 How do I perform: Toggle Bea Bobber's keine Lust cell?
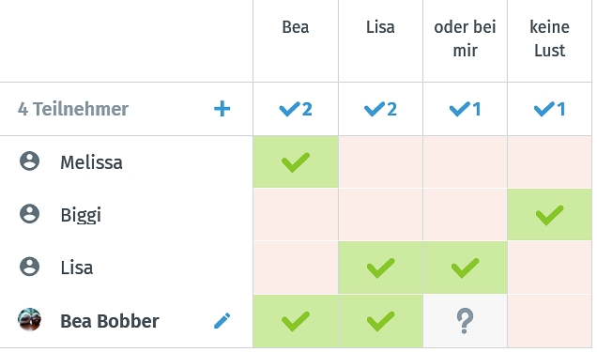pyautogui.click(x=549, y=321)
